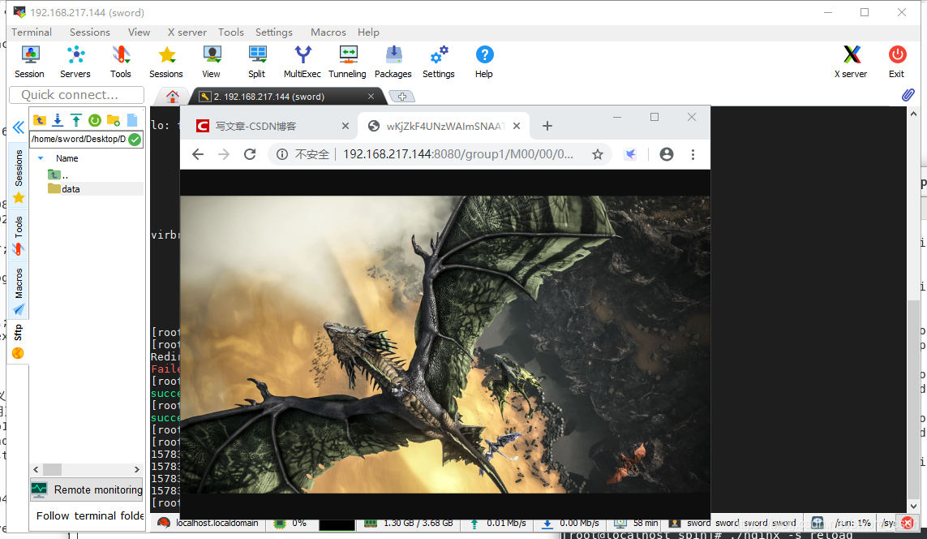Click the SFTP upload arrow icon

pyautogui.click(x=76, y=120)
